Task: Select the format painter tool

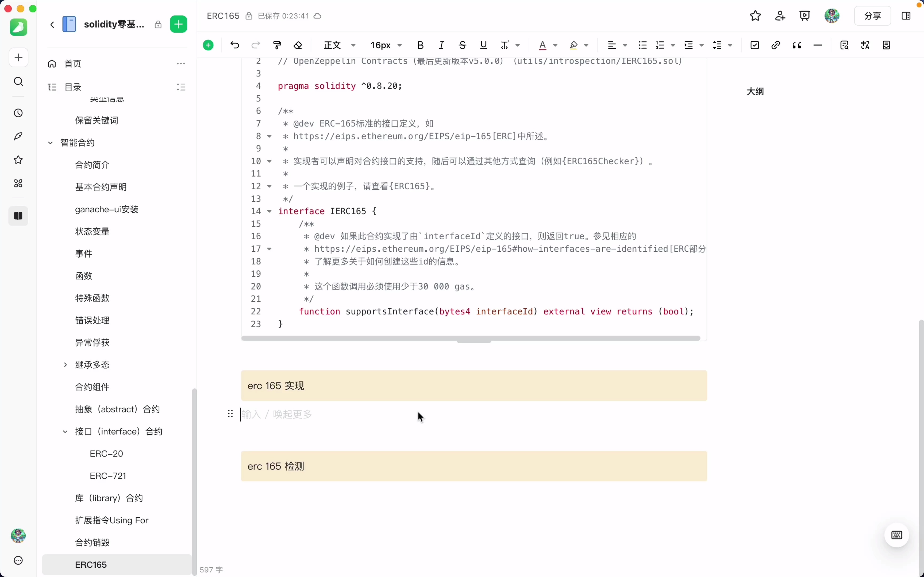Action: coord(277,45)
